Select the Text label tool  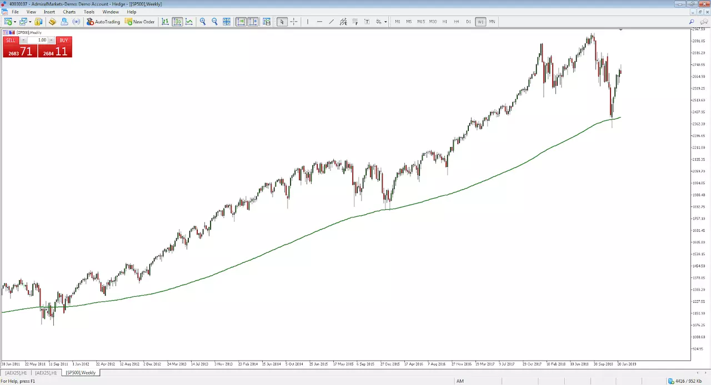(367, 22)
